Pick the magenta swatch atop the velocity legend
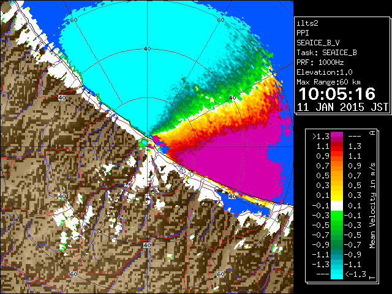 [337, 135]
